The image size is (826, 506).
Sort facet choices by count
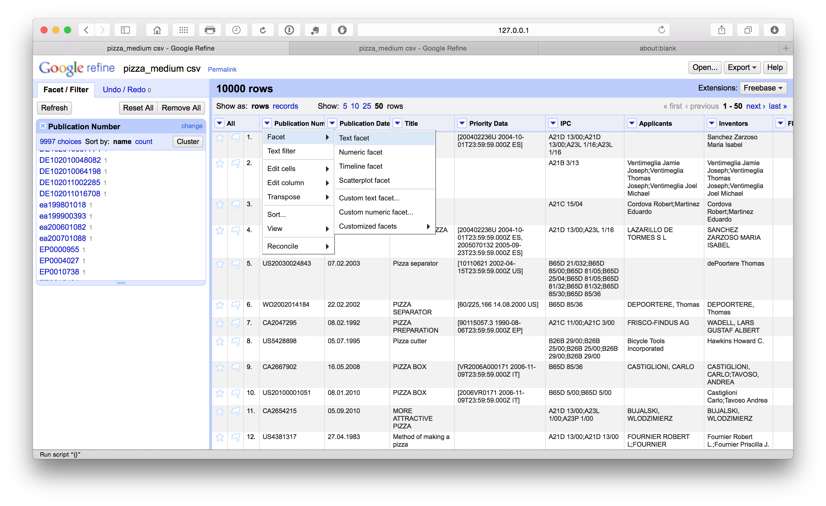point(143,142)
